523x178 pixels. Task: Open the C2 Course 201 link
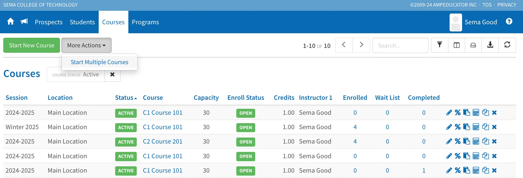tap(163, 141)
